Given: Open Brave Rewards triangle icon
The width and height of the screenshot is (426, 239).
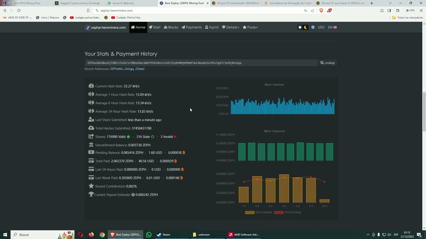Looking at the screenshot, I should [329, 11].
